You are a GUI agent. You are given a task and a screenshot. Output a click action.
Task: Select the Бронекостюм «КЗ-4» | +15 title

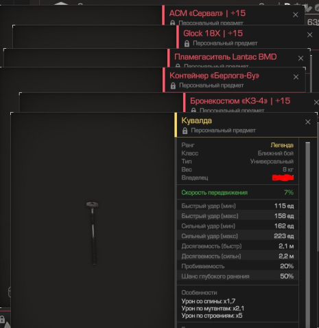pos(240,101)
